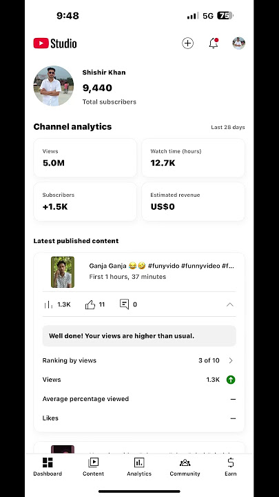279x497 pixels.
Task: Tap the Shishir Khan channel profile picture
Action: pos(54,86)
